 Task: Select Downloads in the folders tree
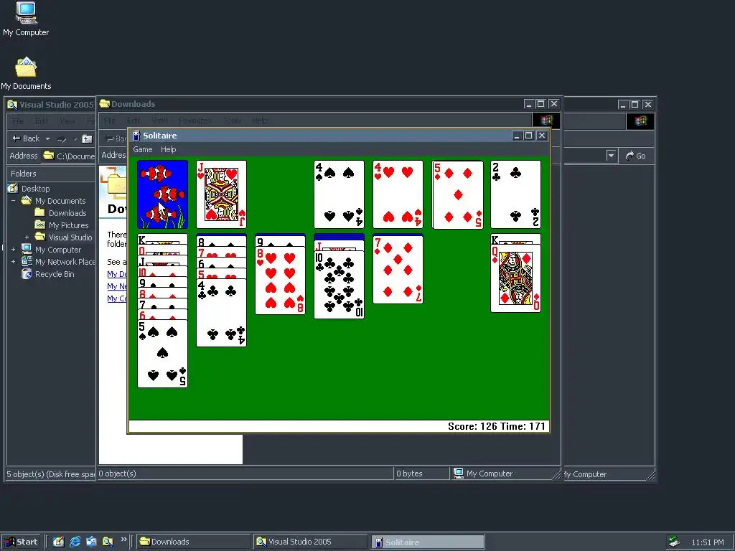click(x=67, y=212)
